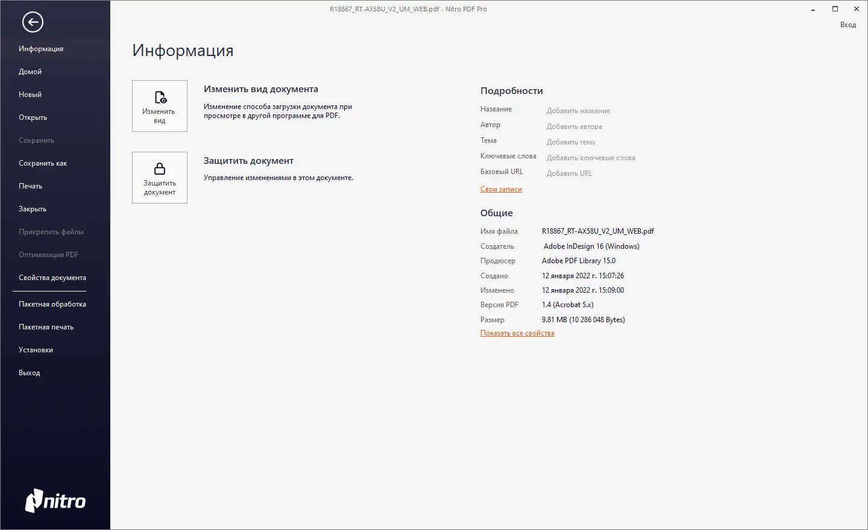Click the Подробности section heading
The height and width of the screenshot is (530, 868).
(x=512, y=91)
